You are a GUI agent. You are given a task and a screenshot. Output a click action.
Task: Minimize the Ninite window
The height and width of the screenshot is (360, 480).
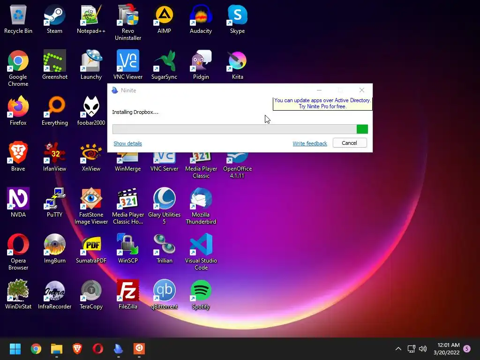click(x=319, y=90)
